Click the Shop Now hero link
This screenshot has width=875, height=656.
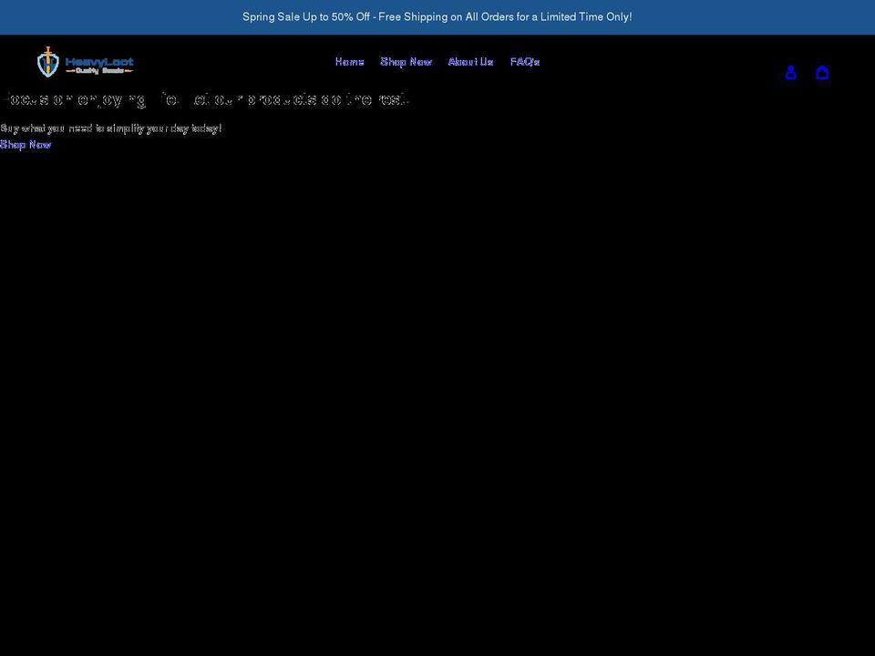tap(26, 144)
